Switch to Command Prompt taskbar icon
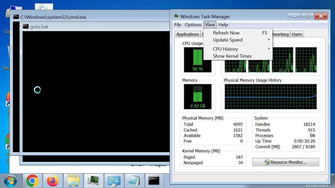The image size is (335, 188). 154,181
